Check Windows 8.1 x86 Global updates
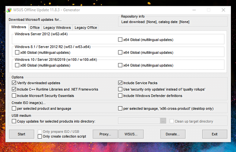This screenshot has height=152, width=236. click(x=17, y=52)
